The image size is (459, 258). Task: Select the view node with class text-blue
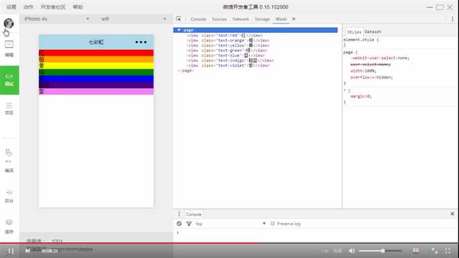[x=225, y=55]
